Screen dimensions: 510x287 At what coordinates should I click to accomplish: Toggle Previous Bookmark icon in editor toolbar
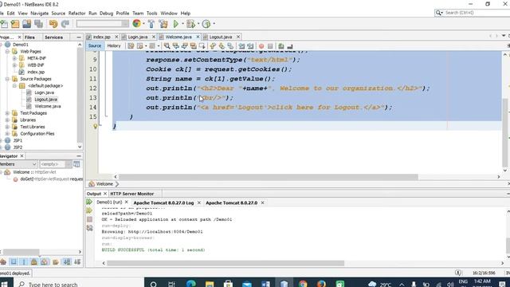213,46
